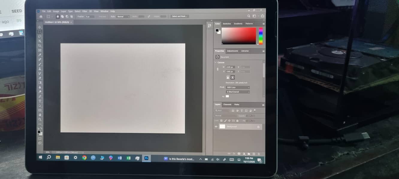Screen dimensions: 399x179
Task: Select the Gradient tool
Action: (40, 83)
